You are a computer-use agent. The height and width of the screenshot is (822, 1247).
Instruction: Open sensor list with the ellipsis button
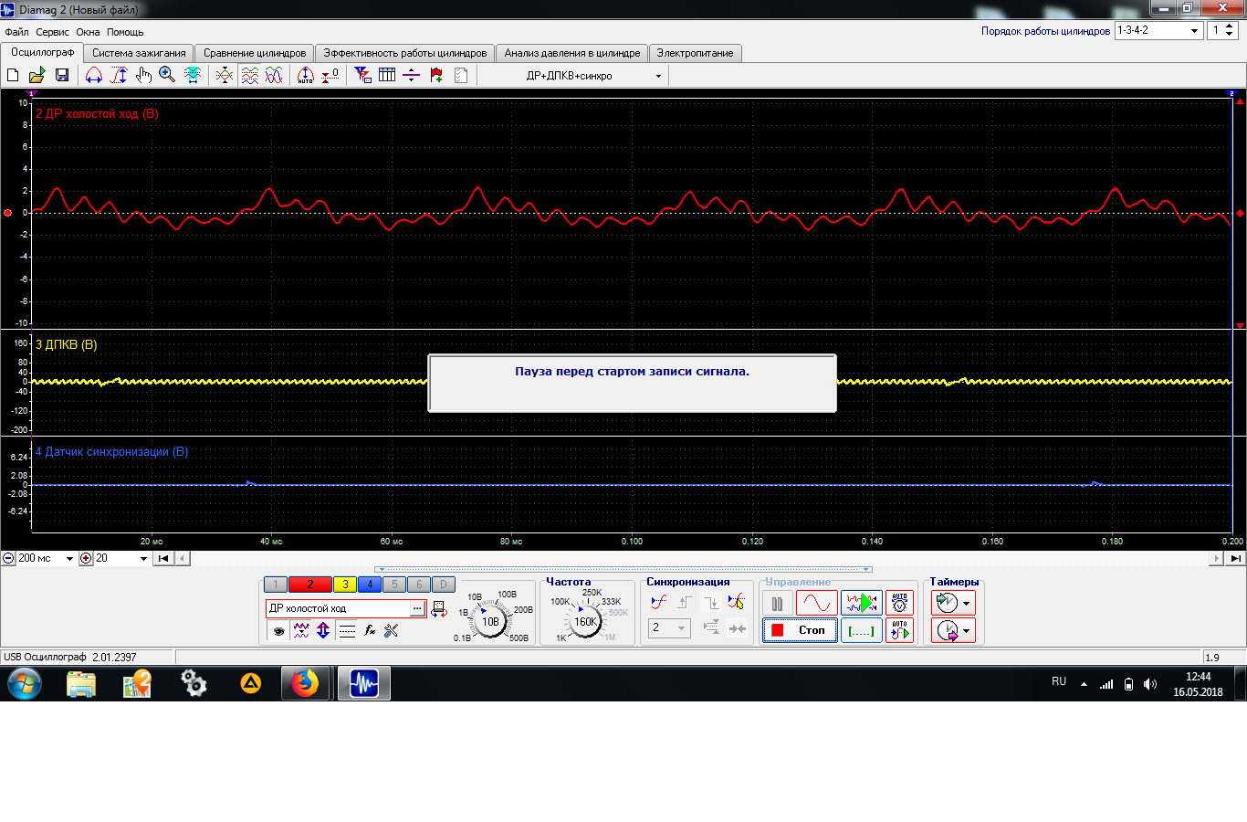417,608
